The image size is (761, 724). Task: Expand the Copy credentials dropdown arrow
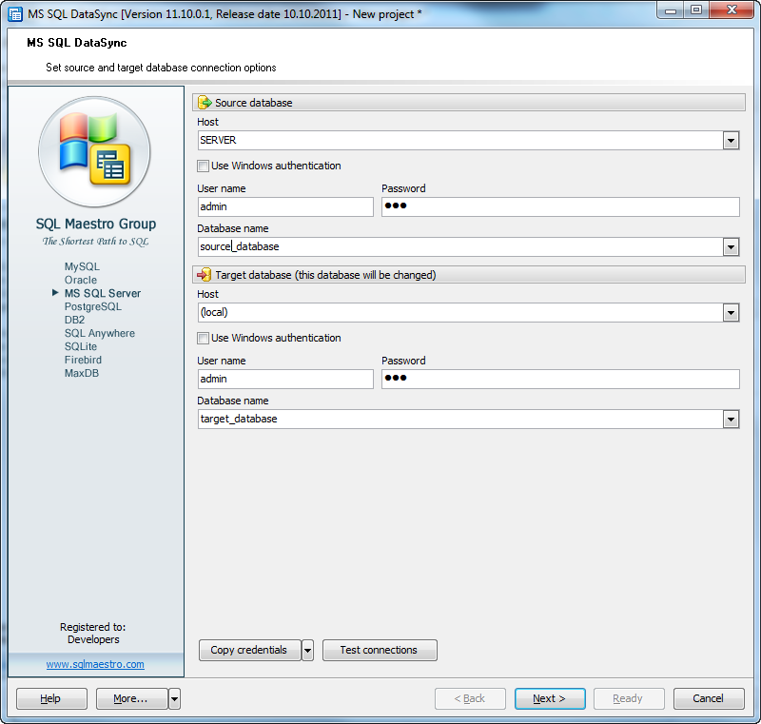[x=306, y=650]
